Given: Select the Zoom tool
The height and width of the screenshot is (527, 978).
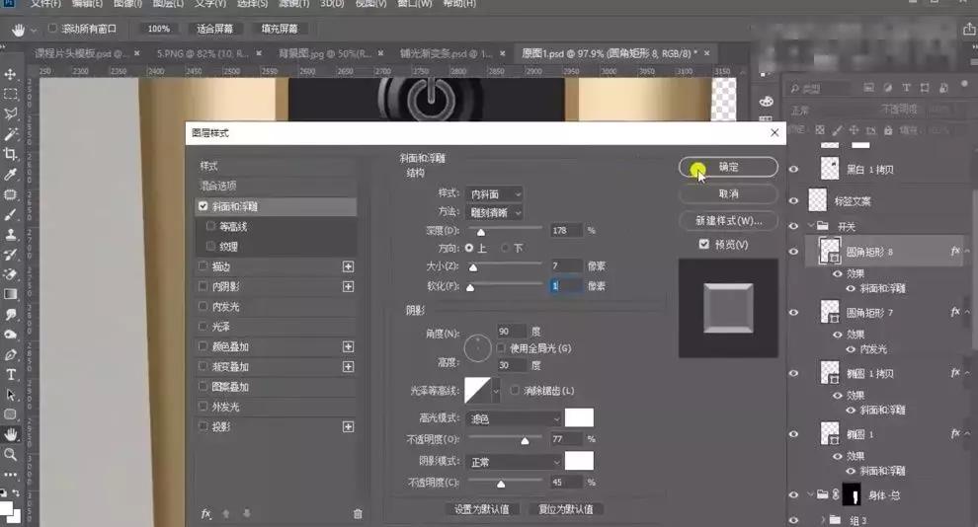Looking at the screenshot, I should (x=11, y=454).
